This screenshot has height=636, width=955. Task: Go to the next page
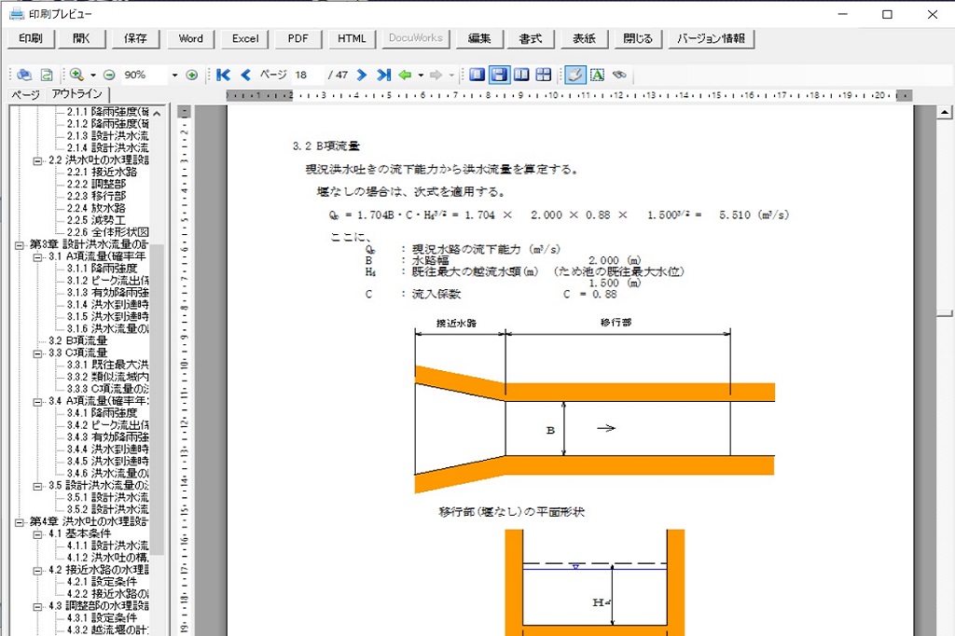[362, 75]
